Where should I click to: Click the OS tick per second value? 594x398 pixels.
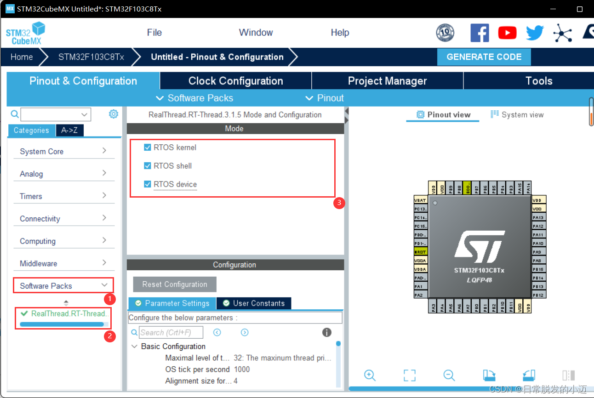242,370
